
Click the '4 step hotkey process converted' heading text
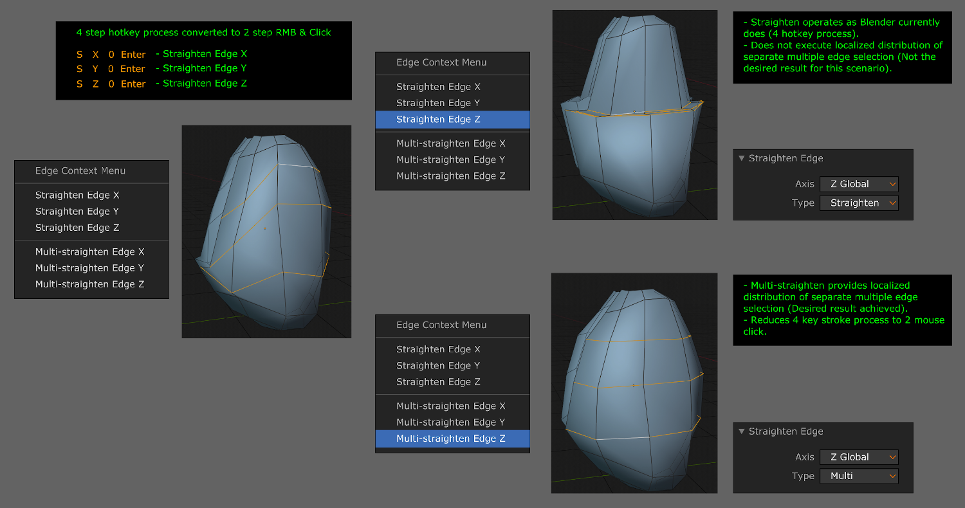point(204,32)
